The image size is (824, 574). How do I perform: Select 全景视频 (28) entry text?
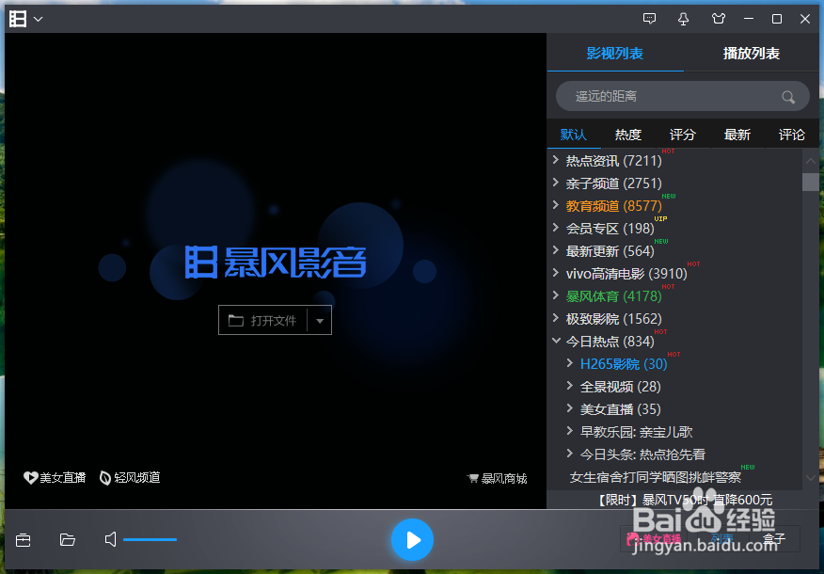(621, 387)
